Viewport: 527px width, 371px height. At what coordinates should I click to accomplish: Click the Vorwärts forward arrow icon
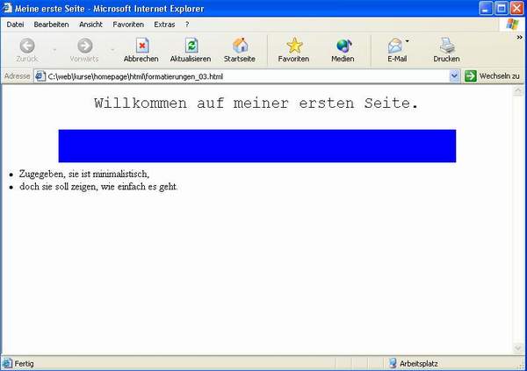click(x=84, y=46)
